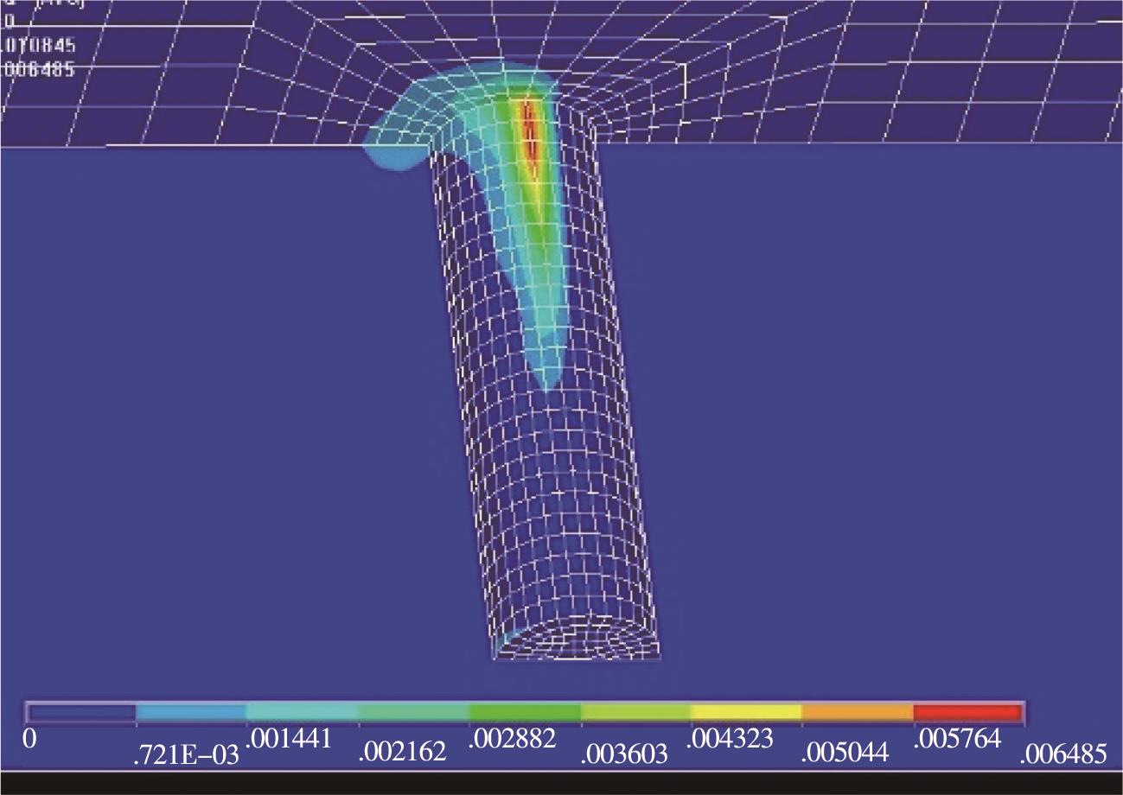
Task: Click the .003603 legend value
Action: point(624,754)
